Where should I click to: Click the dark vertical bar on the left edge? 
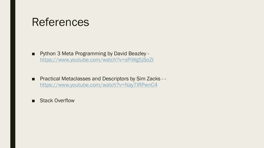point(13,74)
